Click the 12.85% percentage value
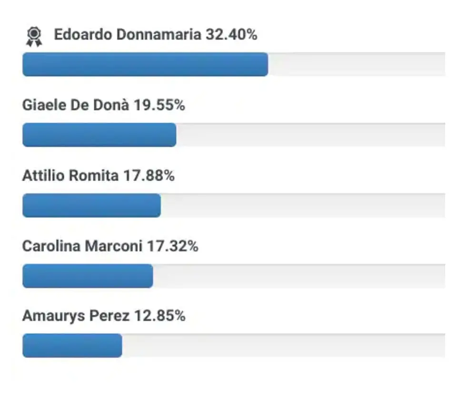This screenshot has height=401, width=457. coord(159,316)
